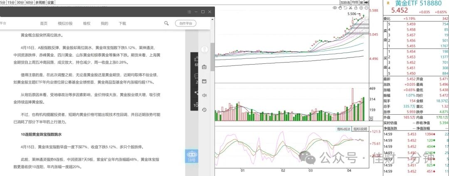Viewport: 449px width, 176px height.
Task: Click the sell 5 price 5.459
Action: [411, 24]
